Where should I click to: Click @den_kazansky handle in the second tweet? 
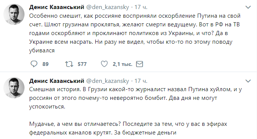tap(108, 81)
